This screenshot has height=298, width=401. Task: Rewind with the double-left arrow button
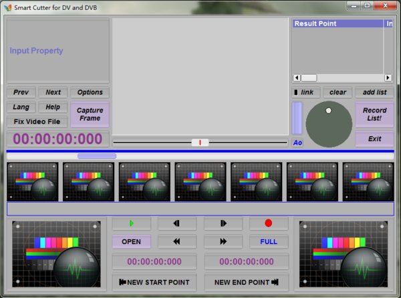[177, 242]
